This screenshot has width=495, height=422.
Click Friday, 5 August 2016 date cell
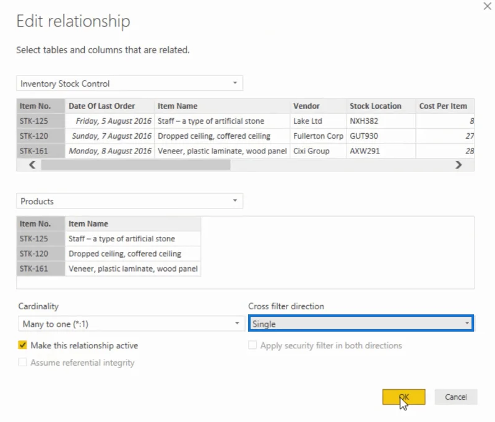point(110,121)
